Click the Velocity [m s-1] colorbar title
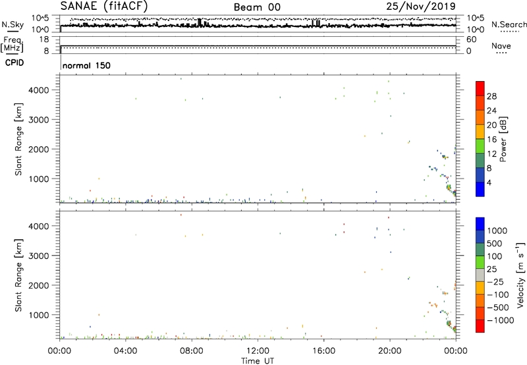 tap(520, 275)
